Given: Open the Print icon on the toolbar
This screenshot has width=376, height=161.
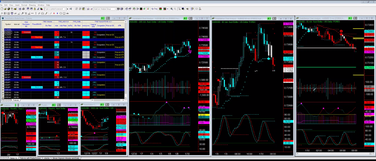Looking at the screenshot, I should coord(23,9).
